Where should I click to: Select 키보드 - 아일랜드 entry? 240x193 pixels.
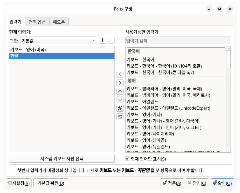pyautogui.click(x=176, y=102)
